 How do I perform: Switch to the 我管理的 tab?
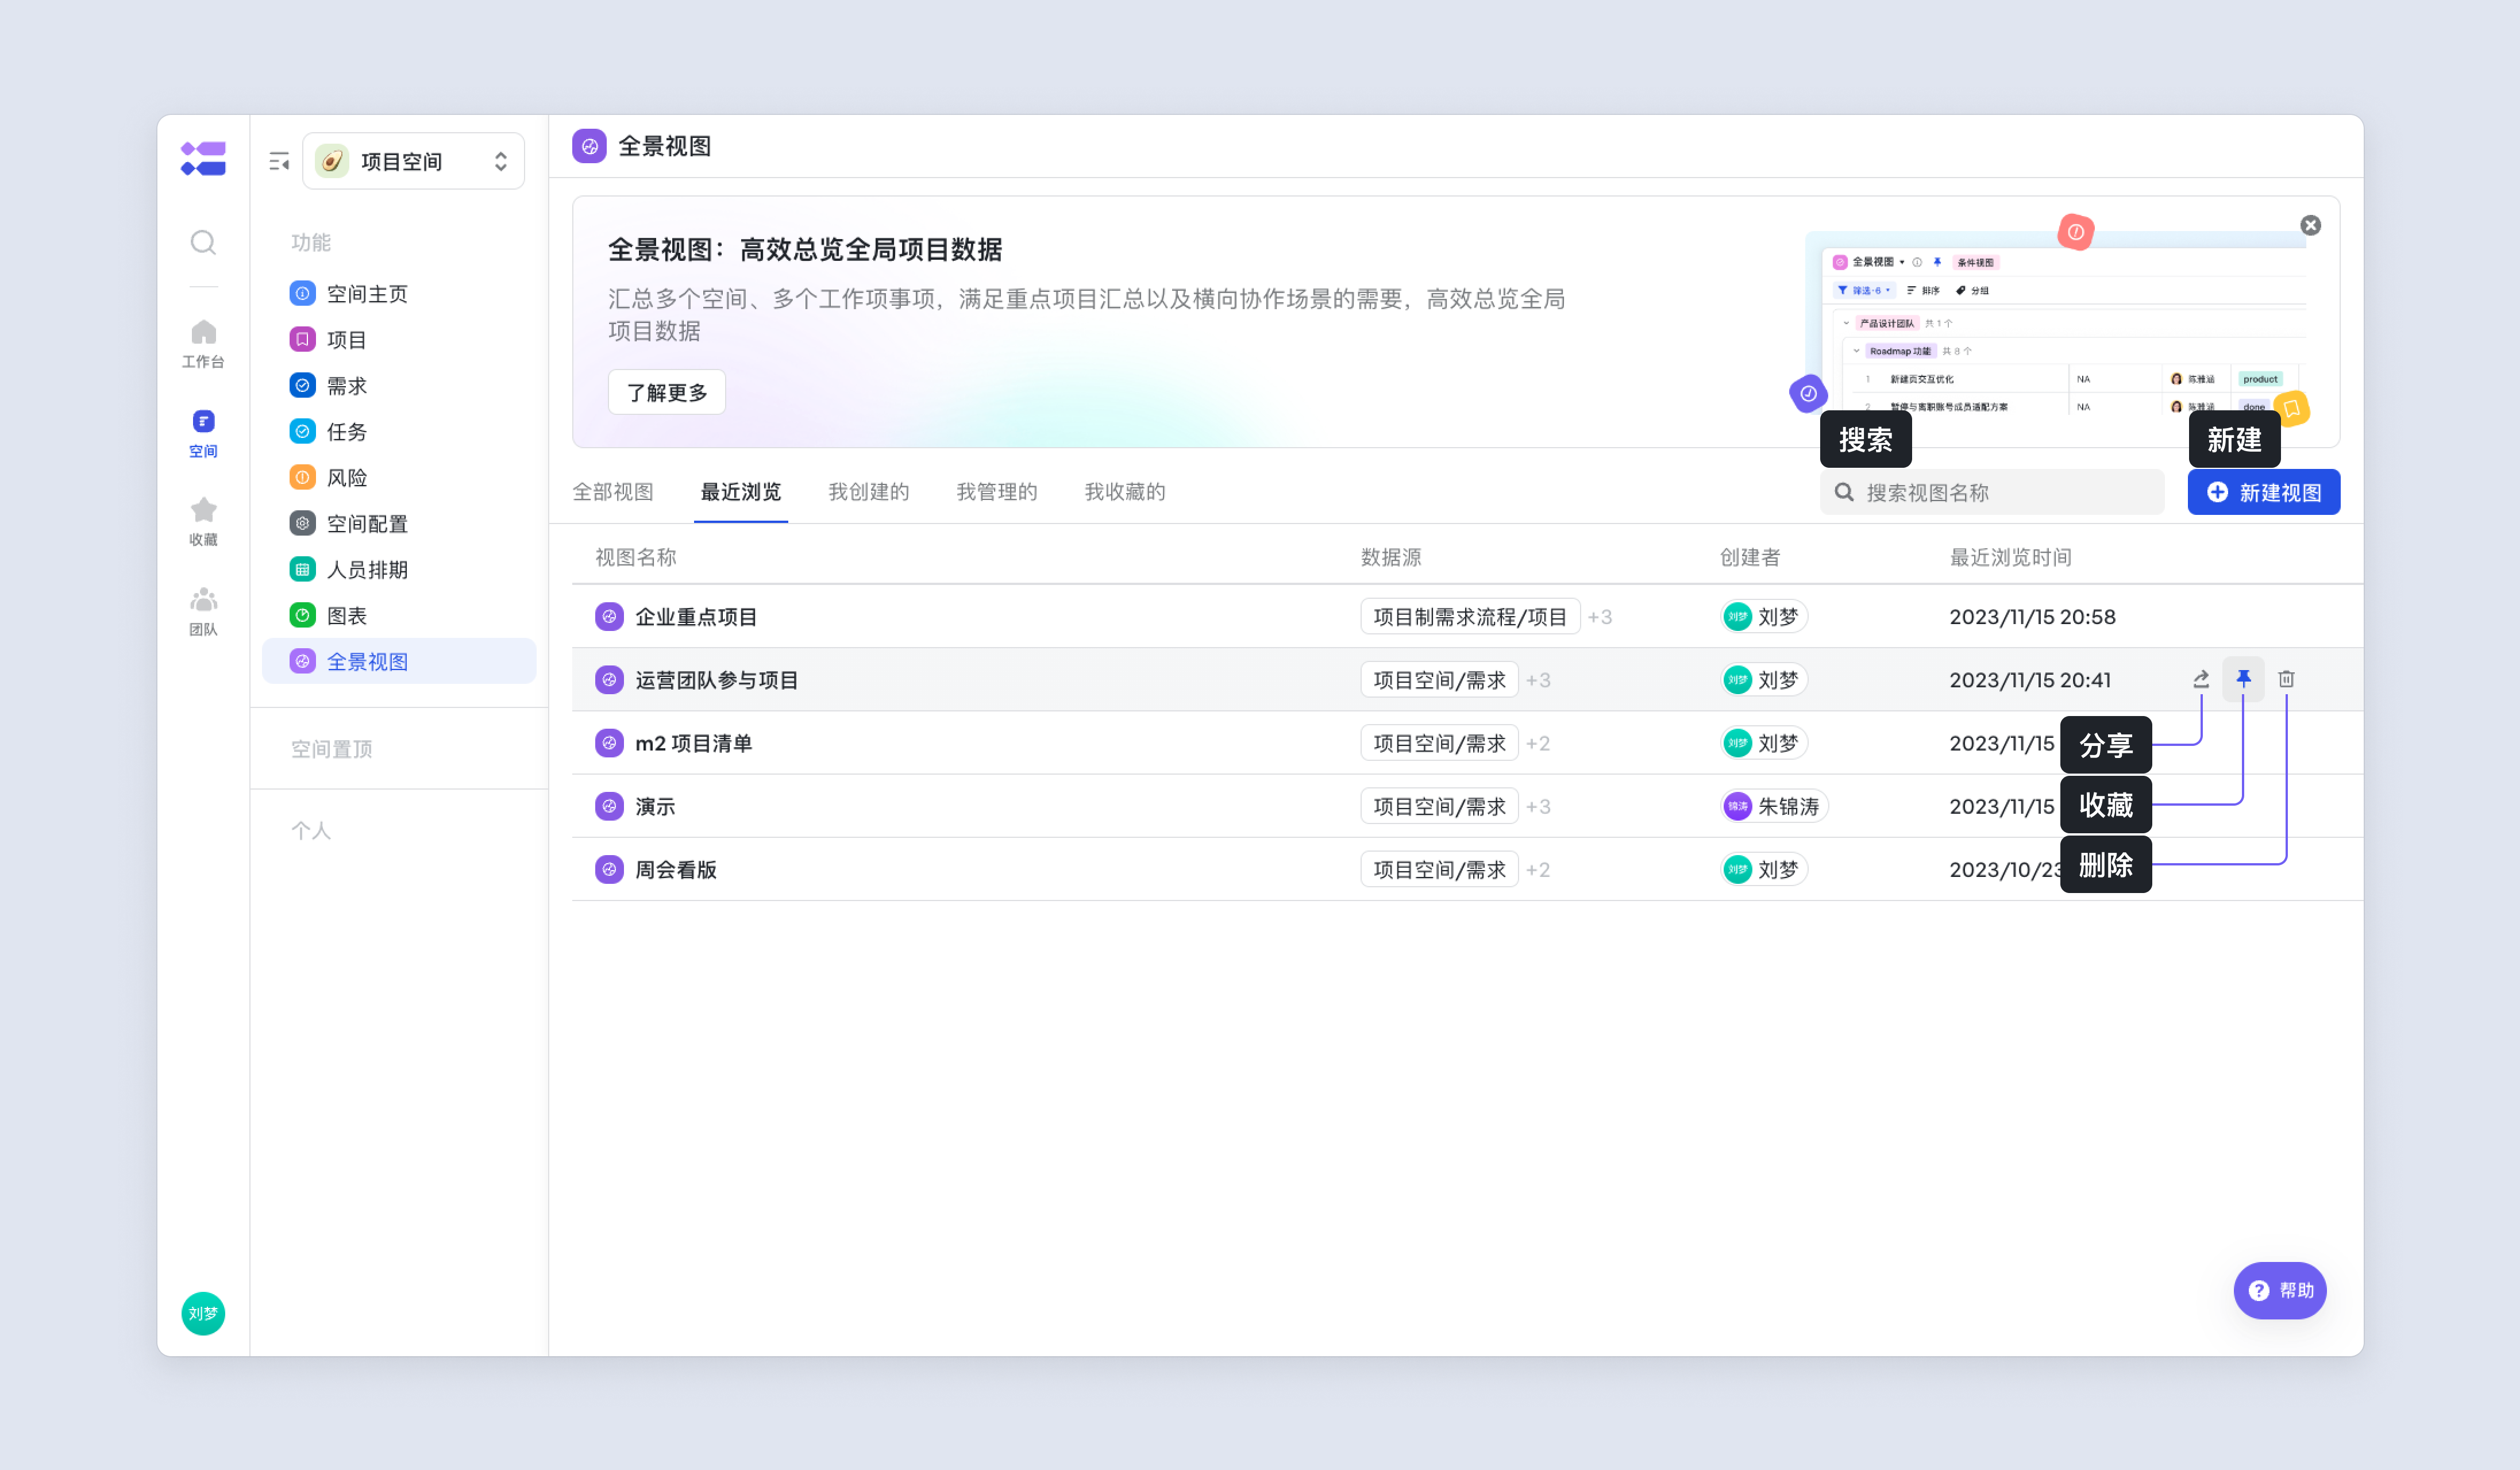pyautogui.click(x=997, y=491)
